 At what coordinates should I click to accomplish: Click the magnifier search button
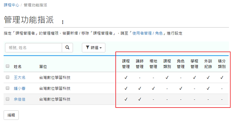67,48
